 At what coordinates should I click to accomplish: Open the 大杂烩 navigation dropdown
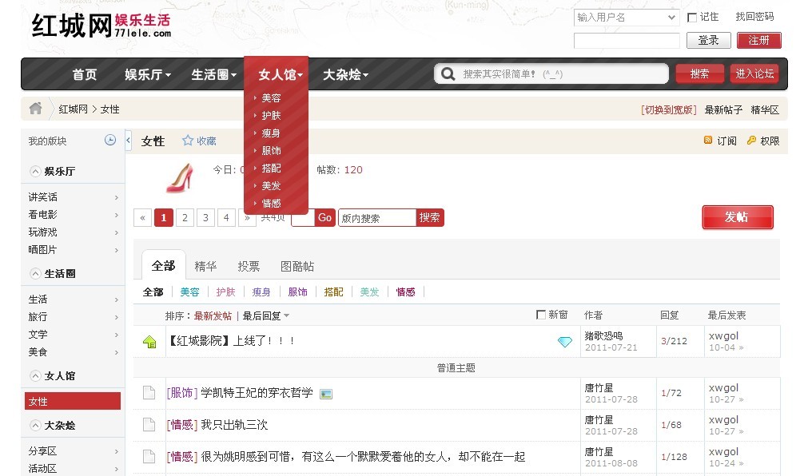(x=346, y=74)
